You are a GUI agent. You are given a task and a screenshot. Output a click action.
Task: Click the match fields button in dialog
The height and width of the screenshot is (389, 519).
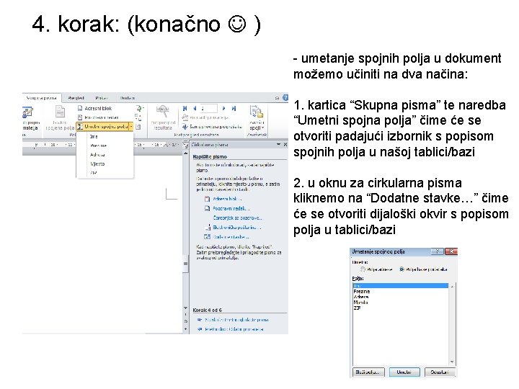pyautogui.click(x=368, y=372)
